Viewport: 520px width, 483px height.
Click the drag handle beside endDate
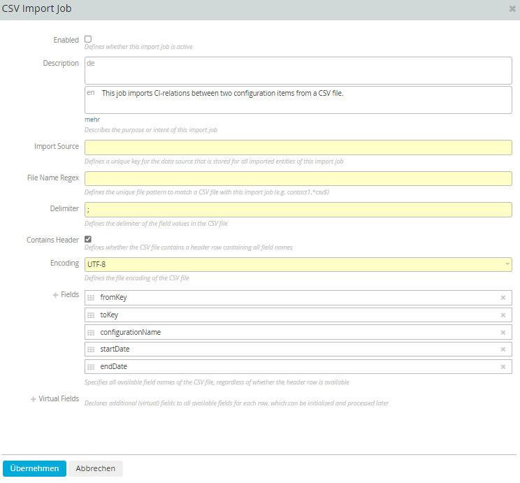coord(91,366)
